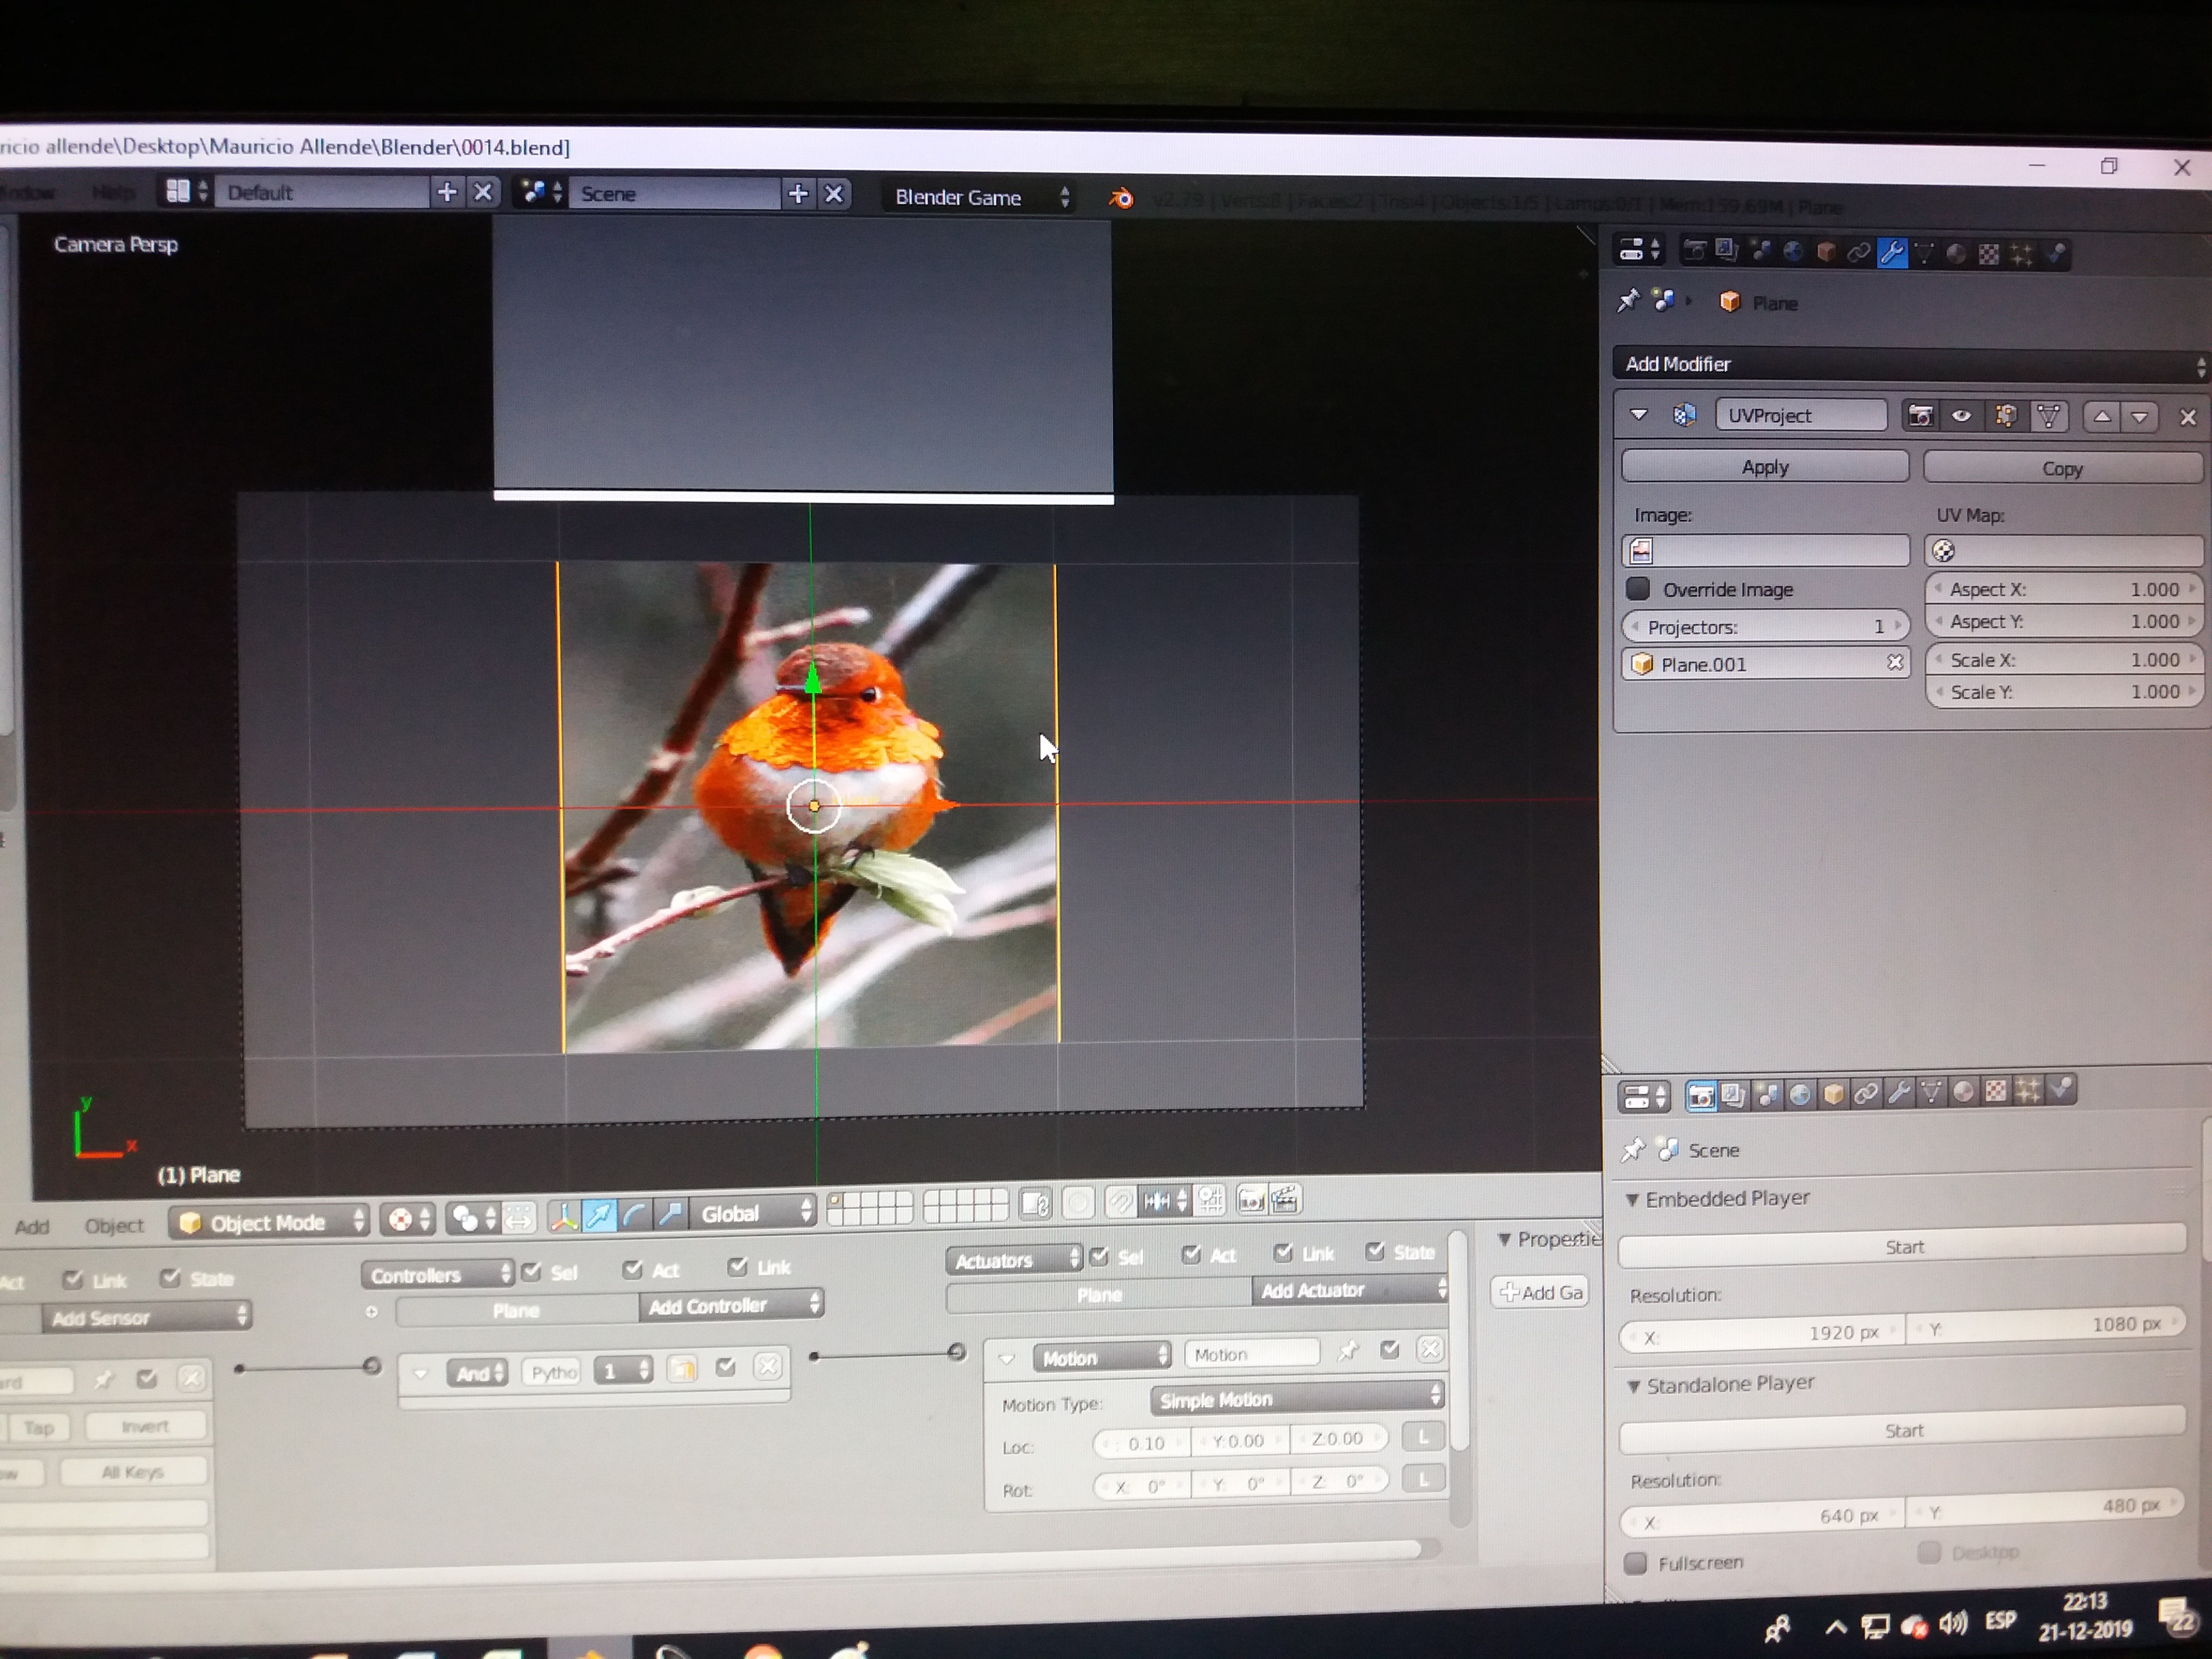Pin the Motion actuator with pin icon
This screenshot has width=2212, height=1659.
coord(1348,1351)
